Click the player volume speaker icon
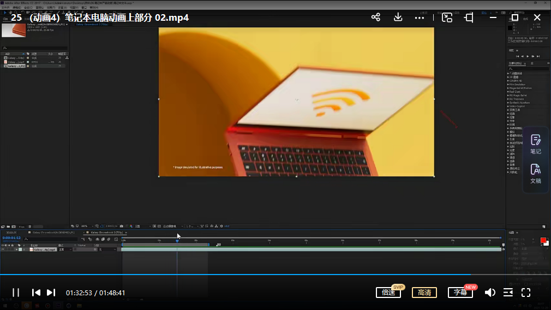This screenshot has height=310, width=551. tap(490, 293)
